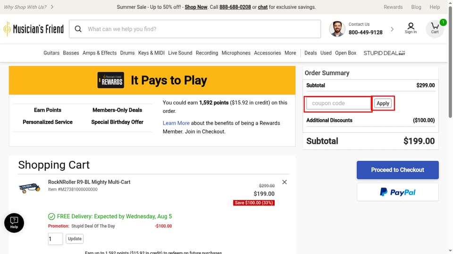Open the Recording menu

pyautogui.click(x=207, y=53)
